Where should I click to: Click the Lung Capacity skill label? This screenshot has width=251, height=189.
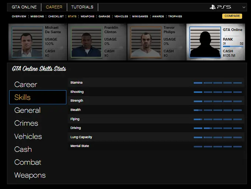click(x=81, y=137)
